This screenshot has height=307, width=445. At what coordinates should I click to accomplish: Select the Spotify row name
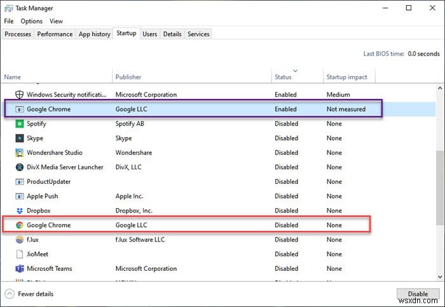(36, 124)
